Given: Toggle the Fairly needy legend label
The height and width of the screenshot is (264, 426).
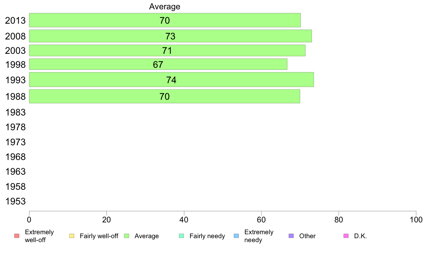Looking at the screenshot, I should (207, 236).
